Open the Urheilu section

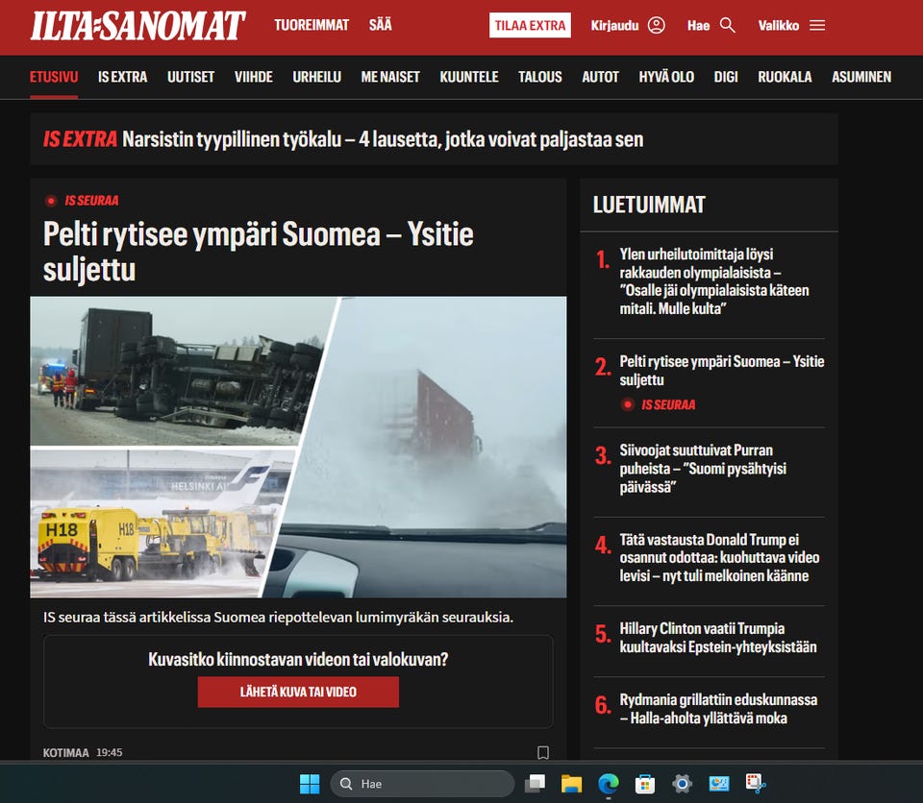pyautogui.click(x=316, y=77)
